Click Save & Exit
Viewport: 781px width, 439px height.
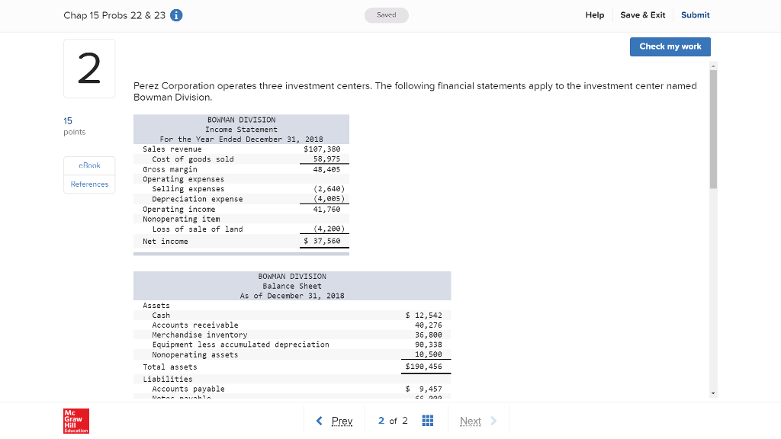coord(642,15)
